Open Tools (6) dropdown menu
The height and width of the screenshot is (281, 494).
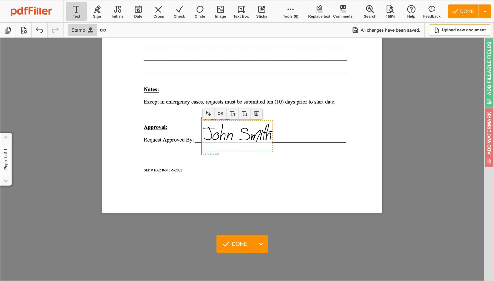[291, 11]
